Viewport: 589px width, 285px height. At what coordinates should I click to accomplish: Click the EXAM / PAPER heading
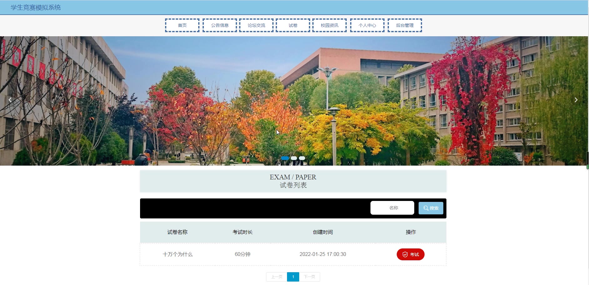(293, 177)
